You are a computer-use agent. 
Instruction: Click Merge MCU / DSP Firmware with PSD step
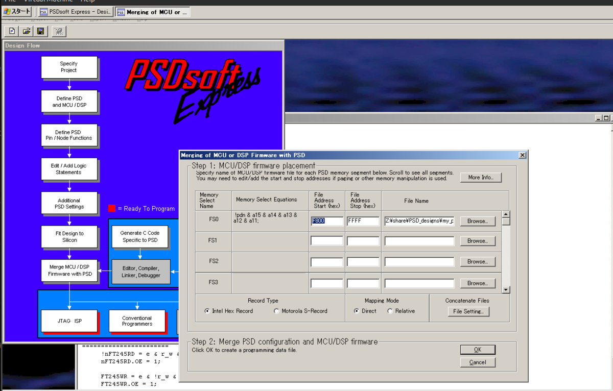69,271
